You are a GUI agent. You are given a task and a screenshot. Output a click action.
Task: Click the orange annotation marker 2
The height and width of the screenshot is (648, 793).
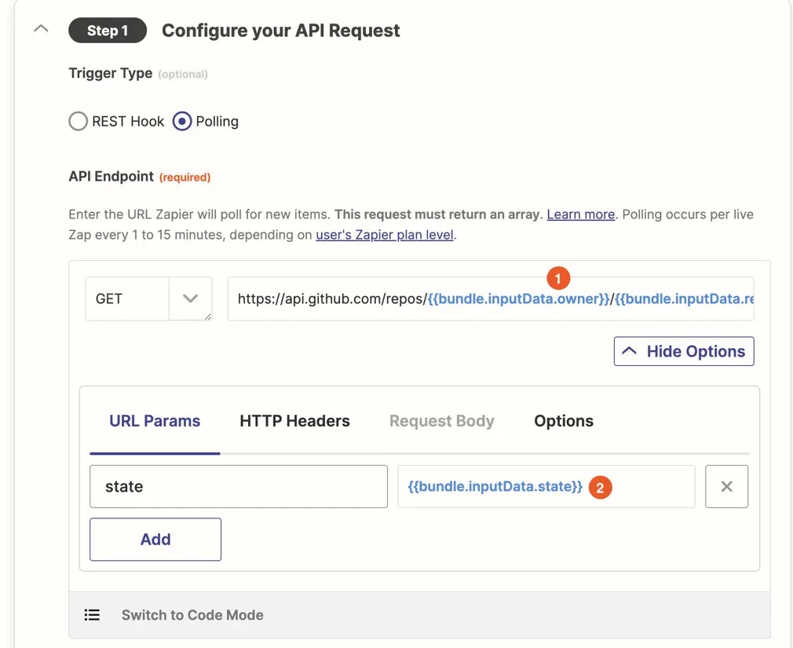(x=601, y=488)
